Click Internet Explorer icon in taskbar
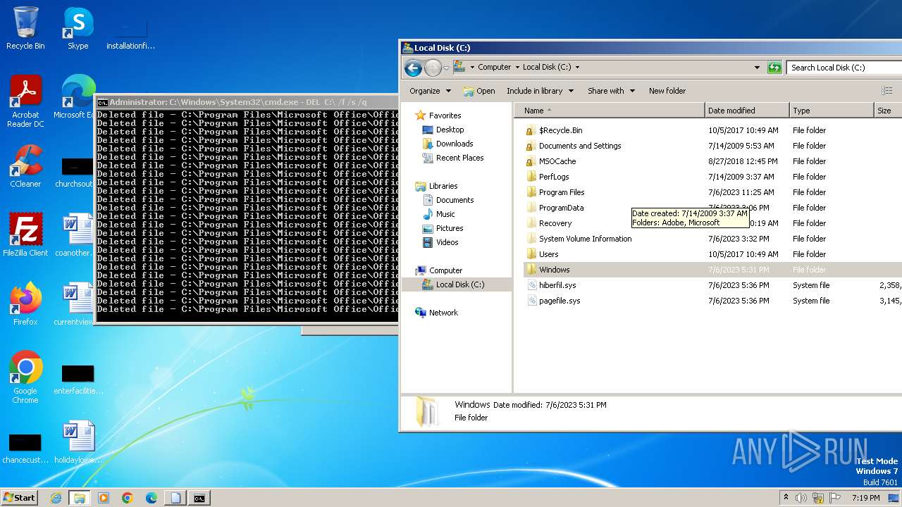The image size is (902, 507). pos(56,498)
